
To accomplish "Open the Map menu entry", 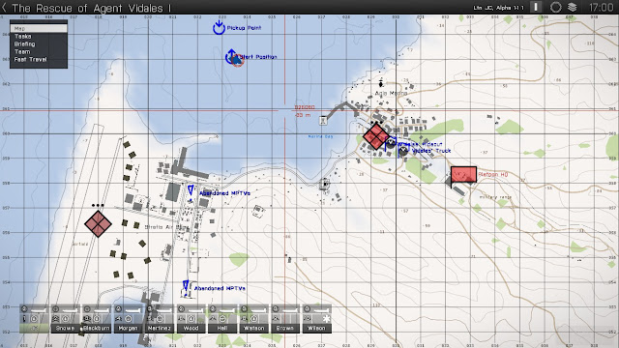I will coord(39,28).
